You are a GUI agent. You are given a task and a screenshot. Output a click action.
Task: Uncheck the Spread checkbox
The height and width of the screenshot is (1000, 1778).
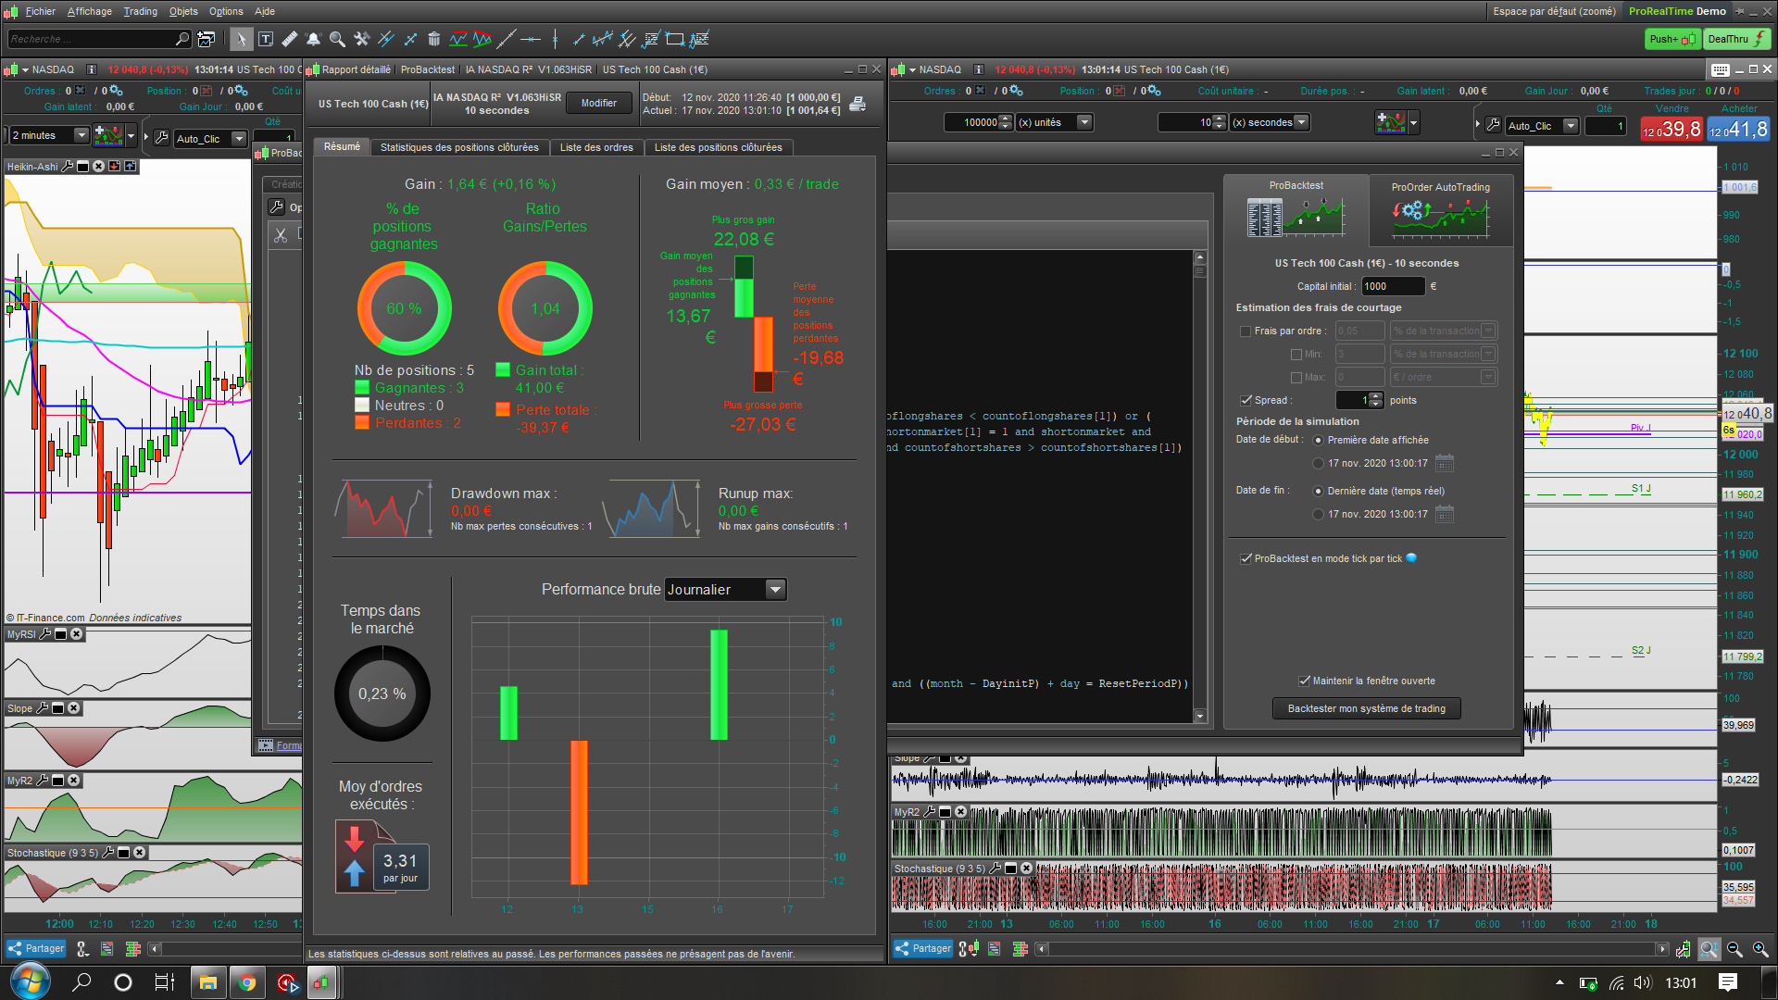click(x=1246, y=401)
